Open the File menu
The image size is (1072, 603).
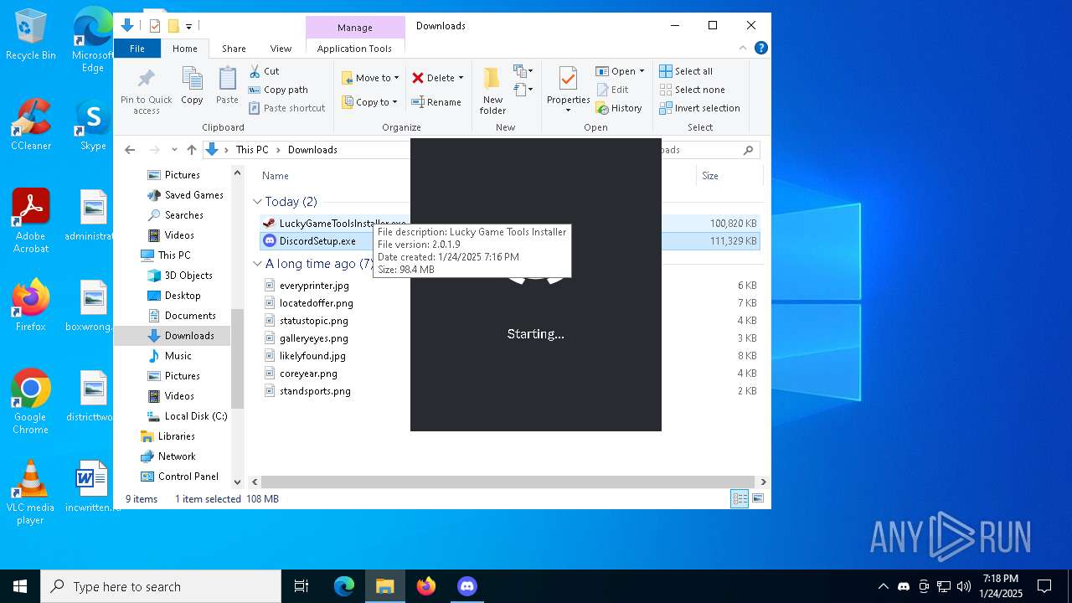pos(137,49)
